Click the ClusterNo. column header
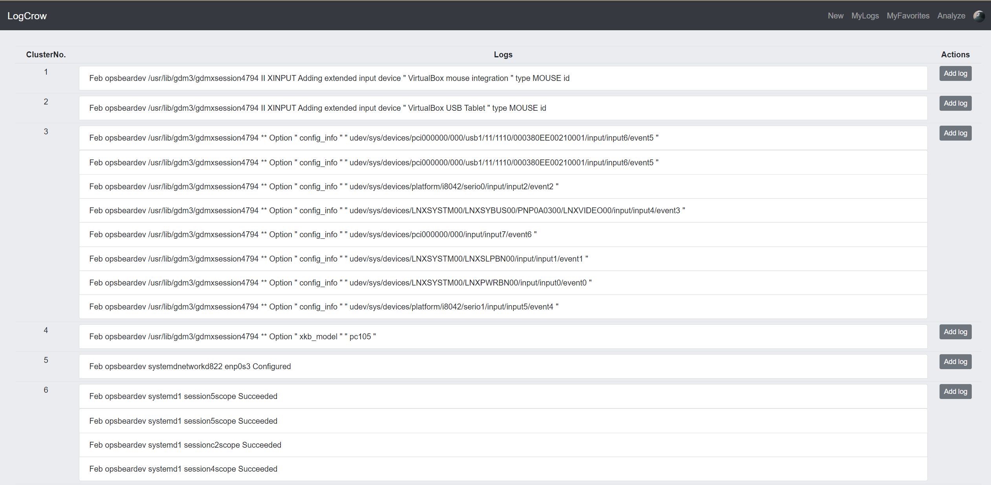The image size is (991, 485). (46, 55)
